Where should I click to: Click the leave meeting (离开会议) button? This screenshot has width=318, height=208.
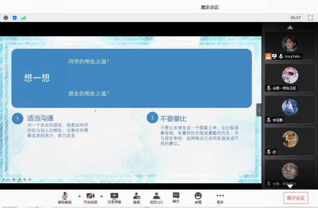(x=296, y=198)
